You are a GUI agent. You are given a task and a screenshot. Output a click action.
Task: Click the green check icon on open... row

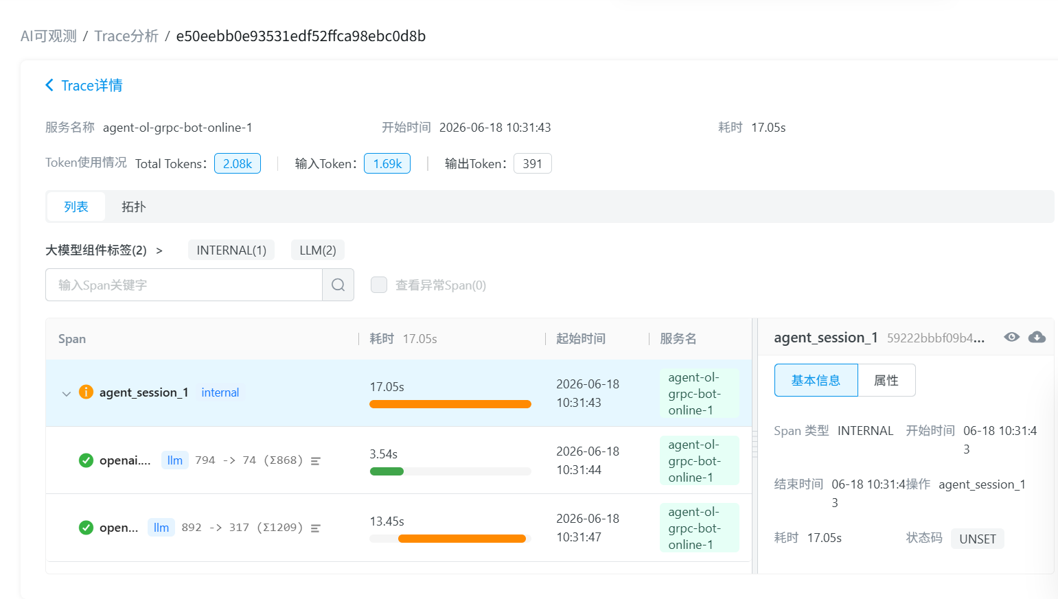click(86, 528)
